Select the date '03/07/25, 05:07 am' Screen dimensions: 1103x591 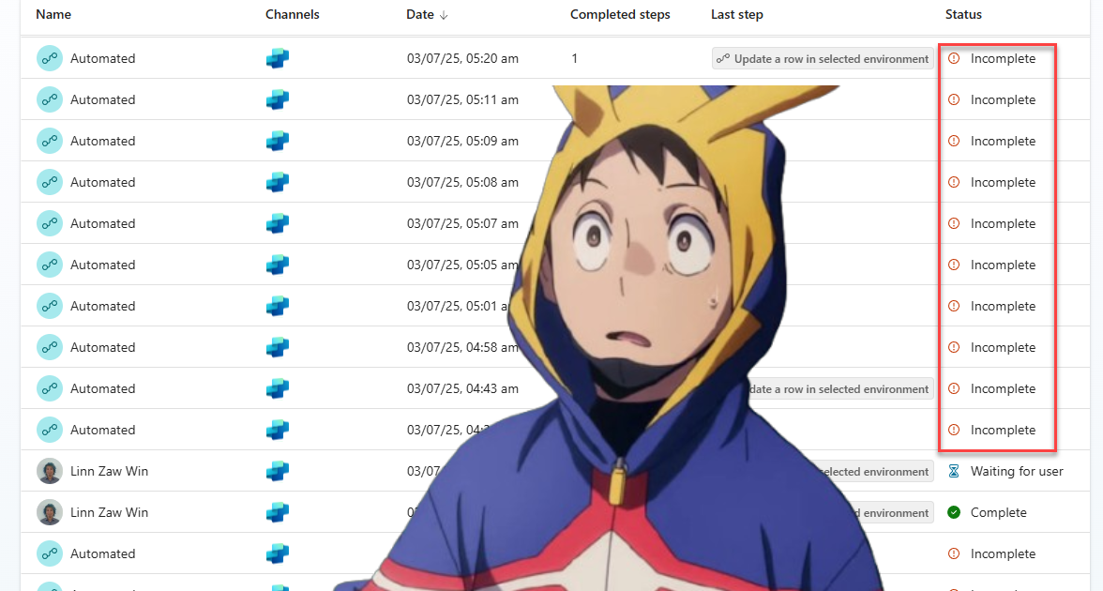point(463,223)
